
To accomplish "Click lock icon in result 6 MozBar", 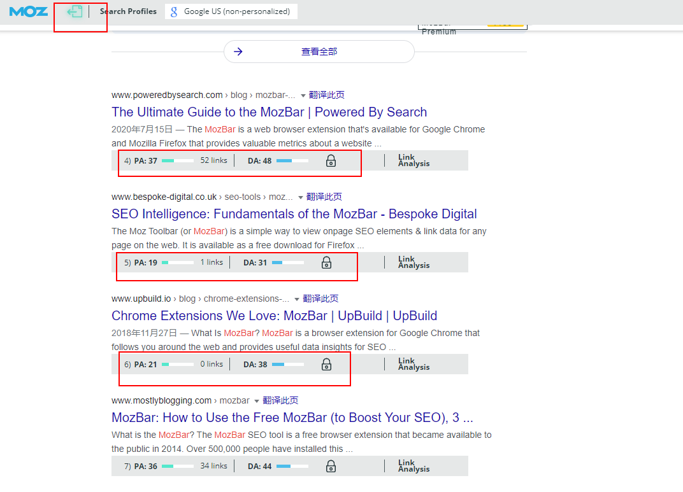I will 327,365.
